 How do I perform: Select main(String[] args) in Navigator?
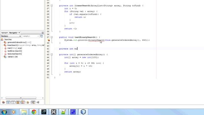pos(15,48)
